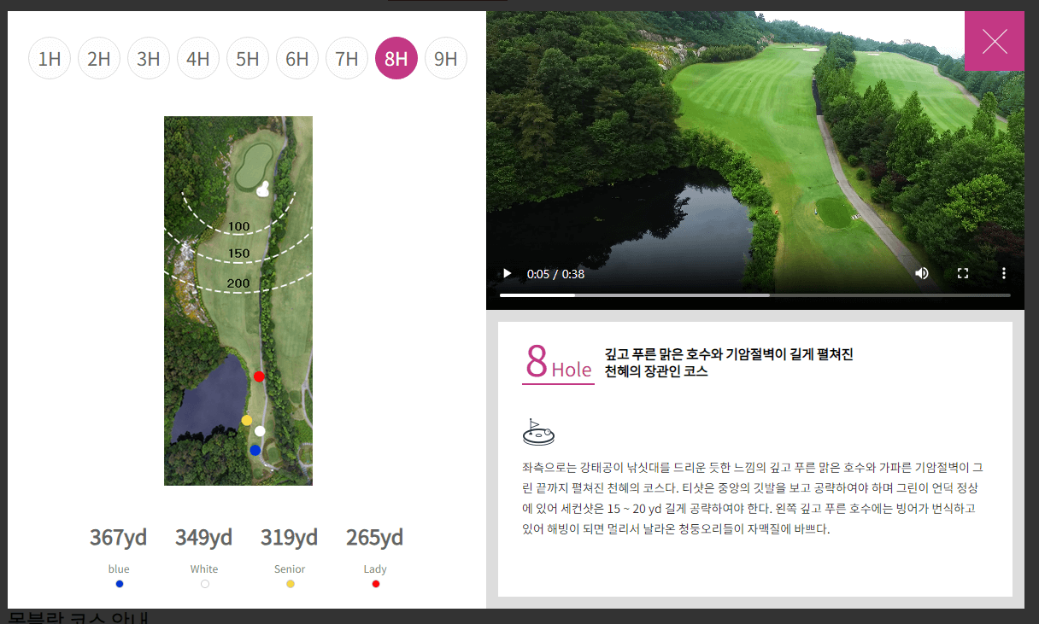Select the currently active 8H tab
The height and width of the screenshot is (624, 1039).
click(x=396, y=58)
